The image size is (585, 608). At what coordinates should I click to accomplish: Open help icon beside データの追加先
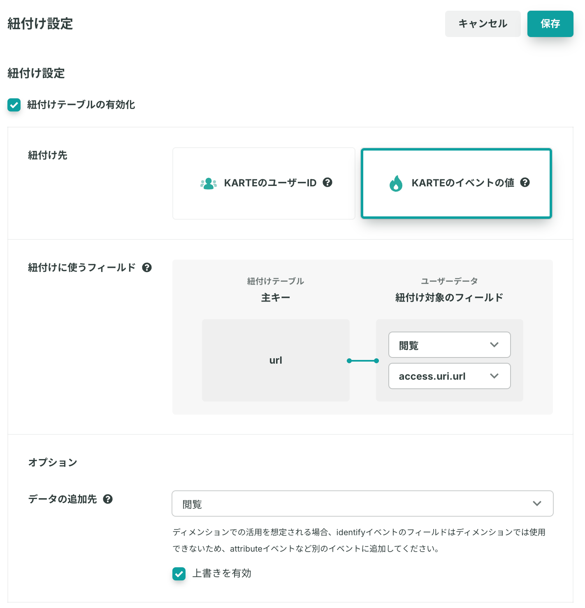tap(108, 499)
